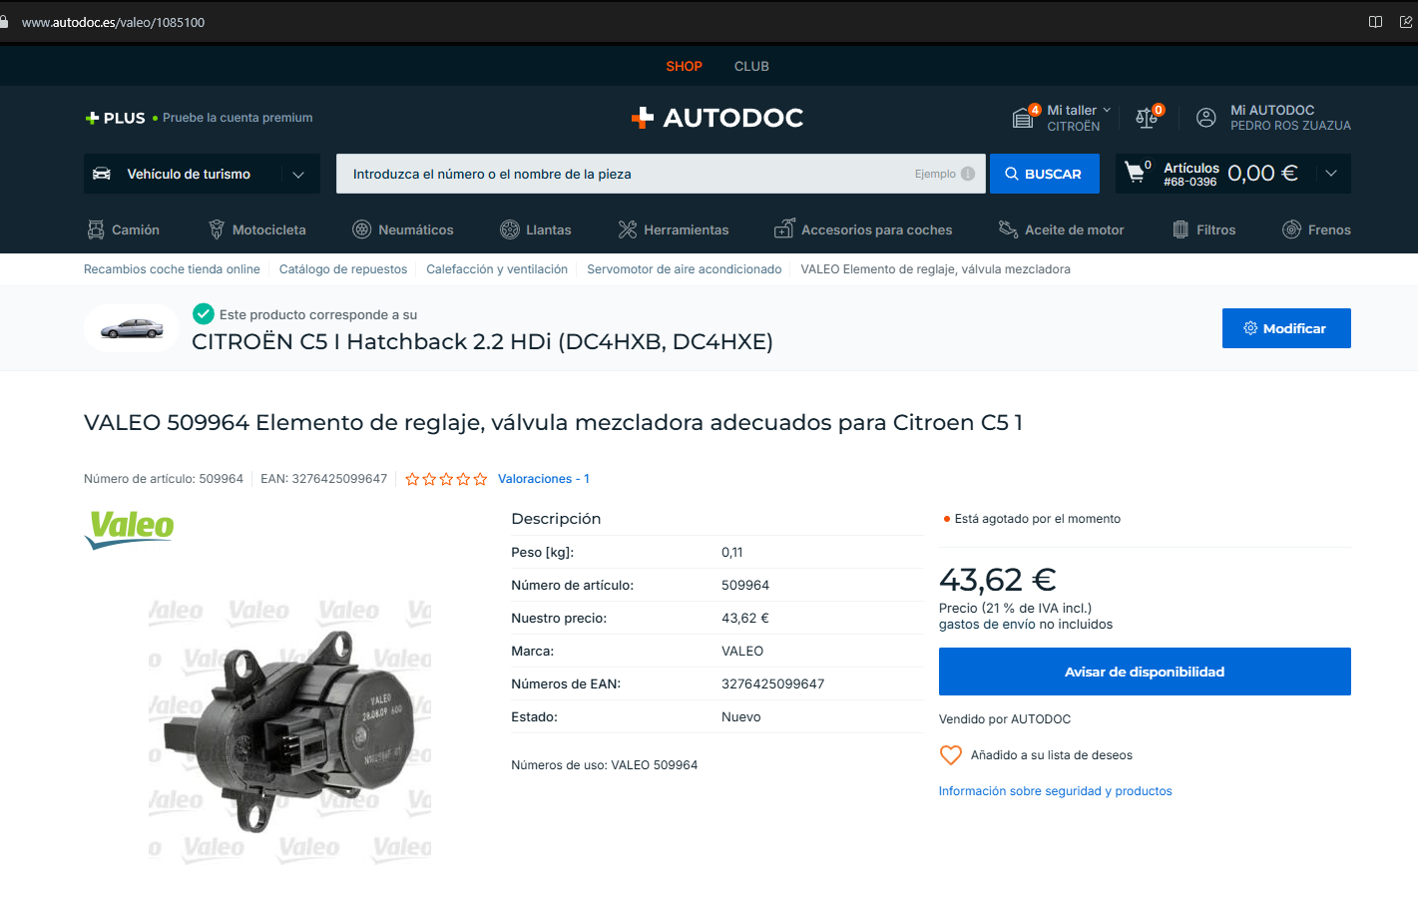Screen dimensions: 1418x901
Task: Open the Valoraciones - 1 link
Action: point(544,479)
